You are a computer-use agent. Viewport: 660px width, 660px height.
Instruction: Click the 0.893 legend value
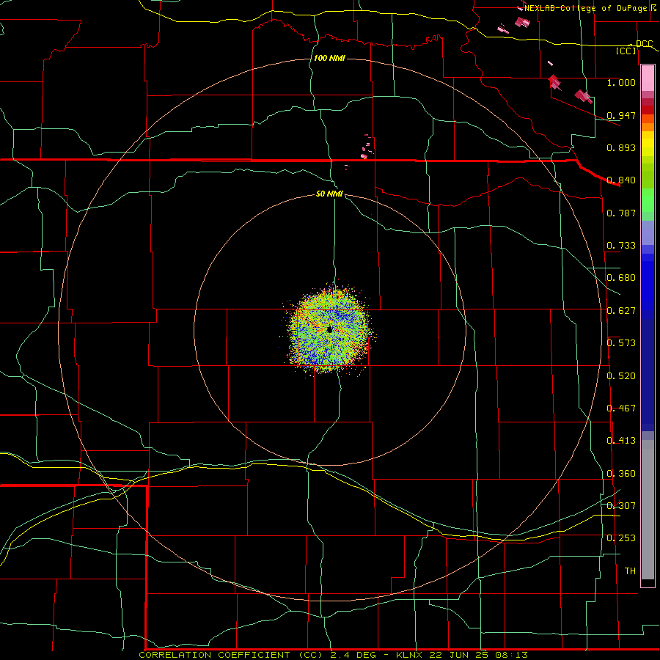(621, 147)
